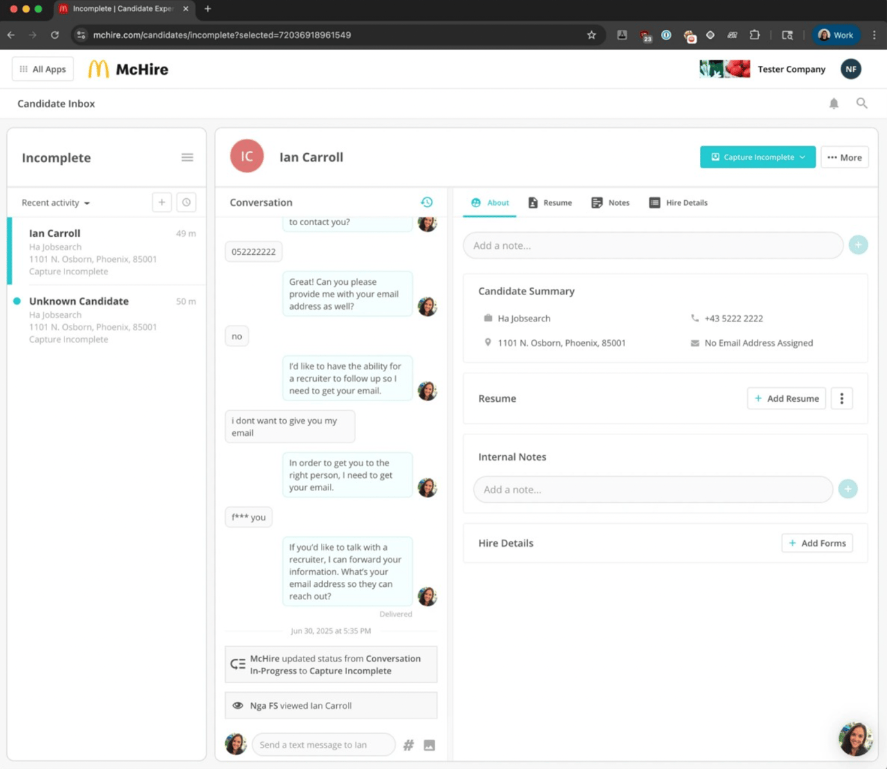The image size is (887, 769).
Task: Open the Notes tab
Action: coord(611,202)
